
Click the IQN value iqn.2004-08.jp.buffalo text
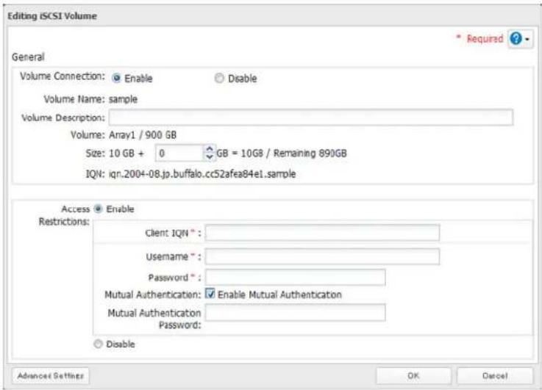tap(202, 173)
